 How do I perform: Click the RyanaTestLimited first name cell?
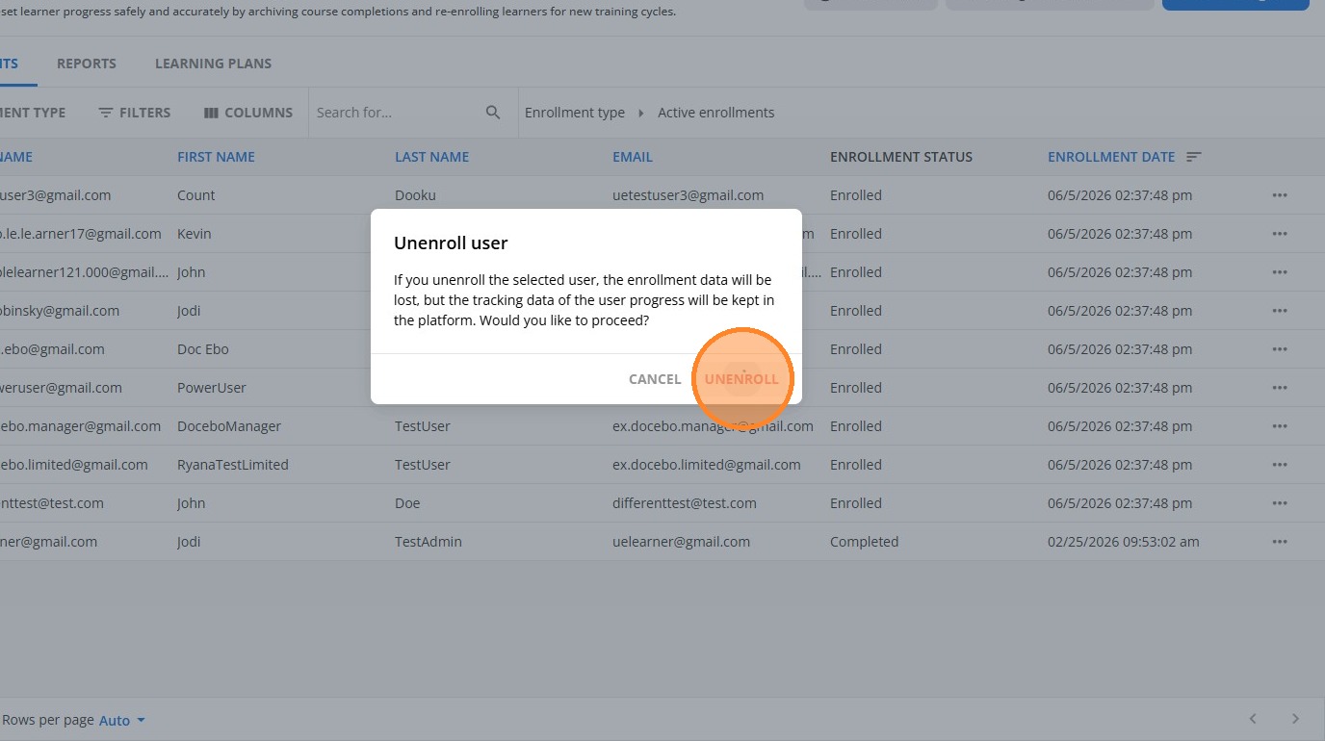tap(233, 465)
